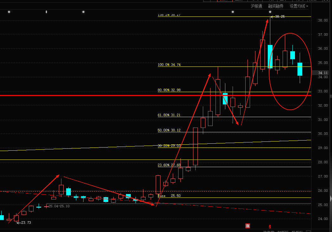This screenshot has width=332, height=232.
Task: Click the 23.73 low price annotation
Action: click(x=24, y=223)
